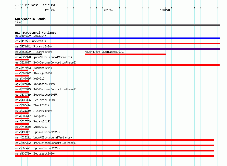Viewport: 227px width, 166px height.
Task: Open variant nsv6438396 (Sedlazeck2020) label
Action: click(35, 100)
